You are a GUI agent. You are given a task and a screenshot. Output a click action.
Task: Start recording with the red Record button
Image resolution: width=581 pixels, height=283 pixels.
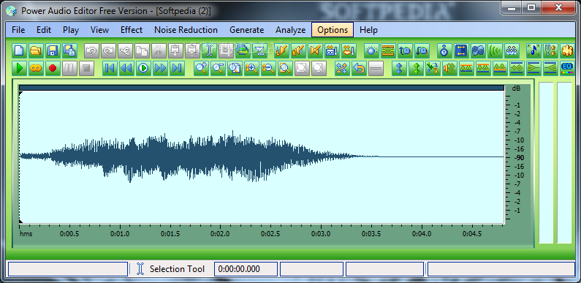(53, 68)
